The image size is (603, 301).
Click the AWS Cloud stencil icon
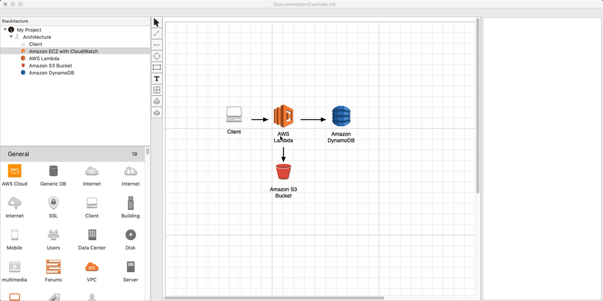pos(14,171)
